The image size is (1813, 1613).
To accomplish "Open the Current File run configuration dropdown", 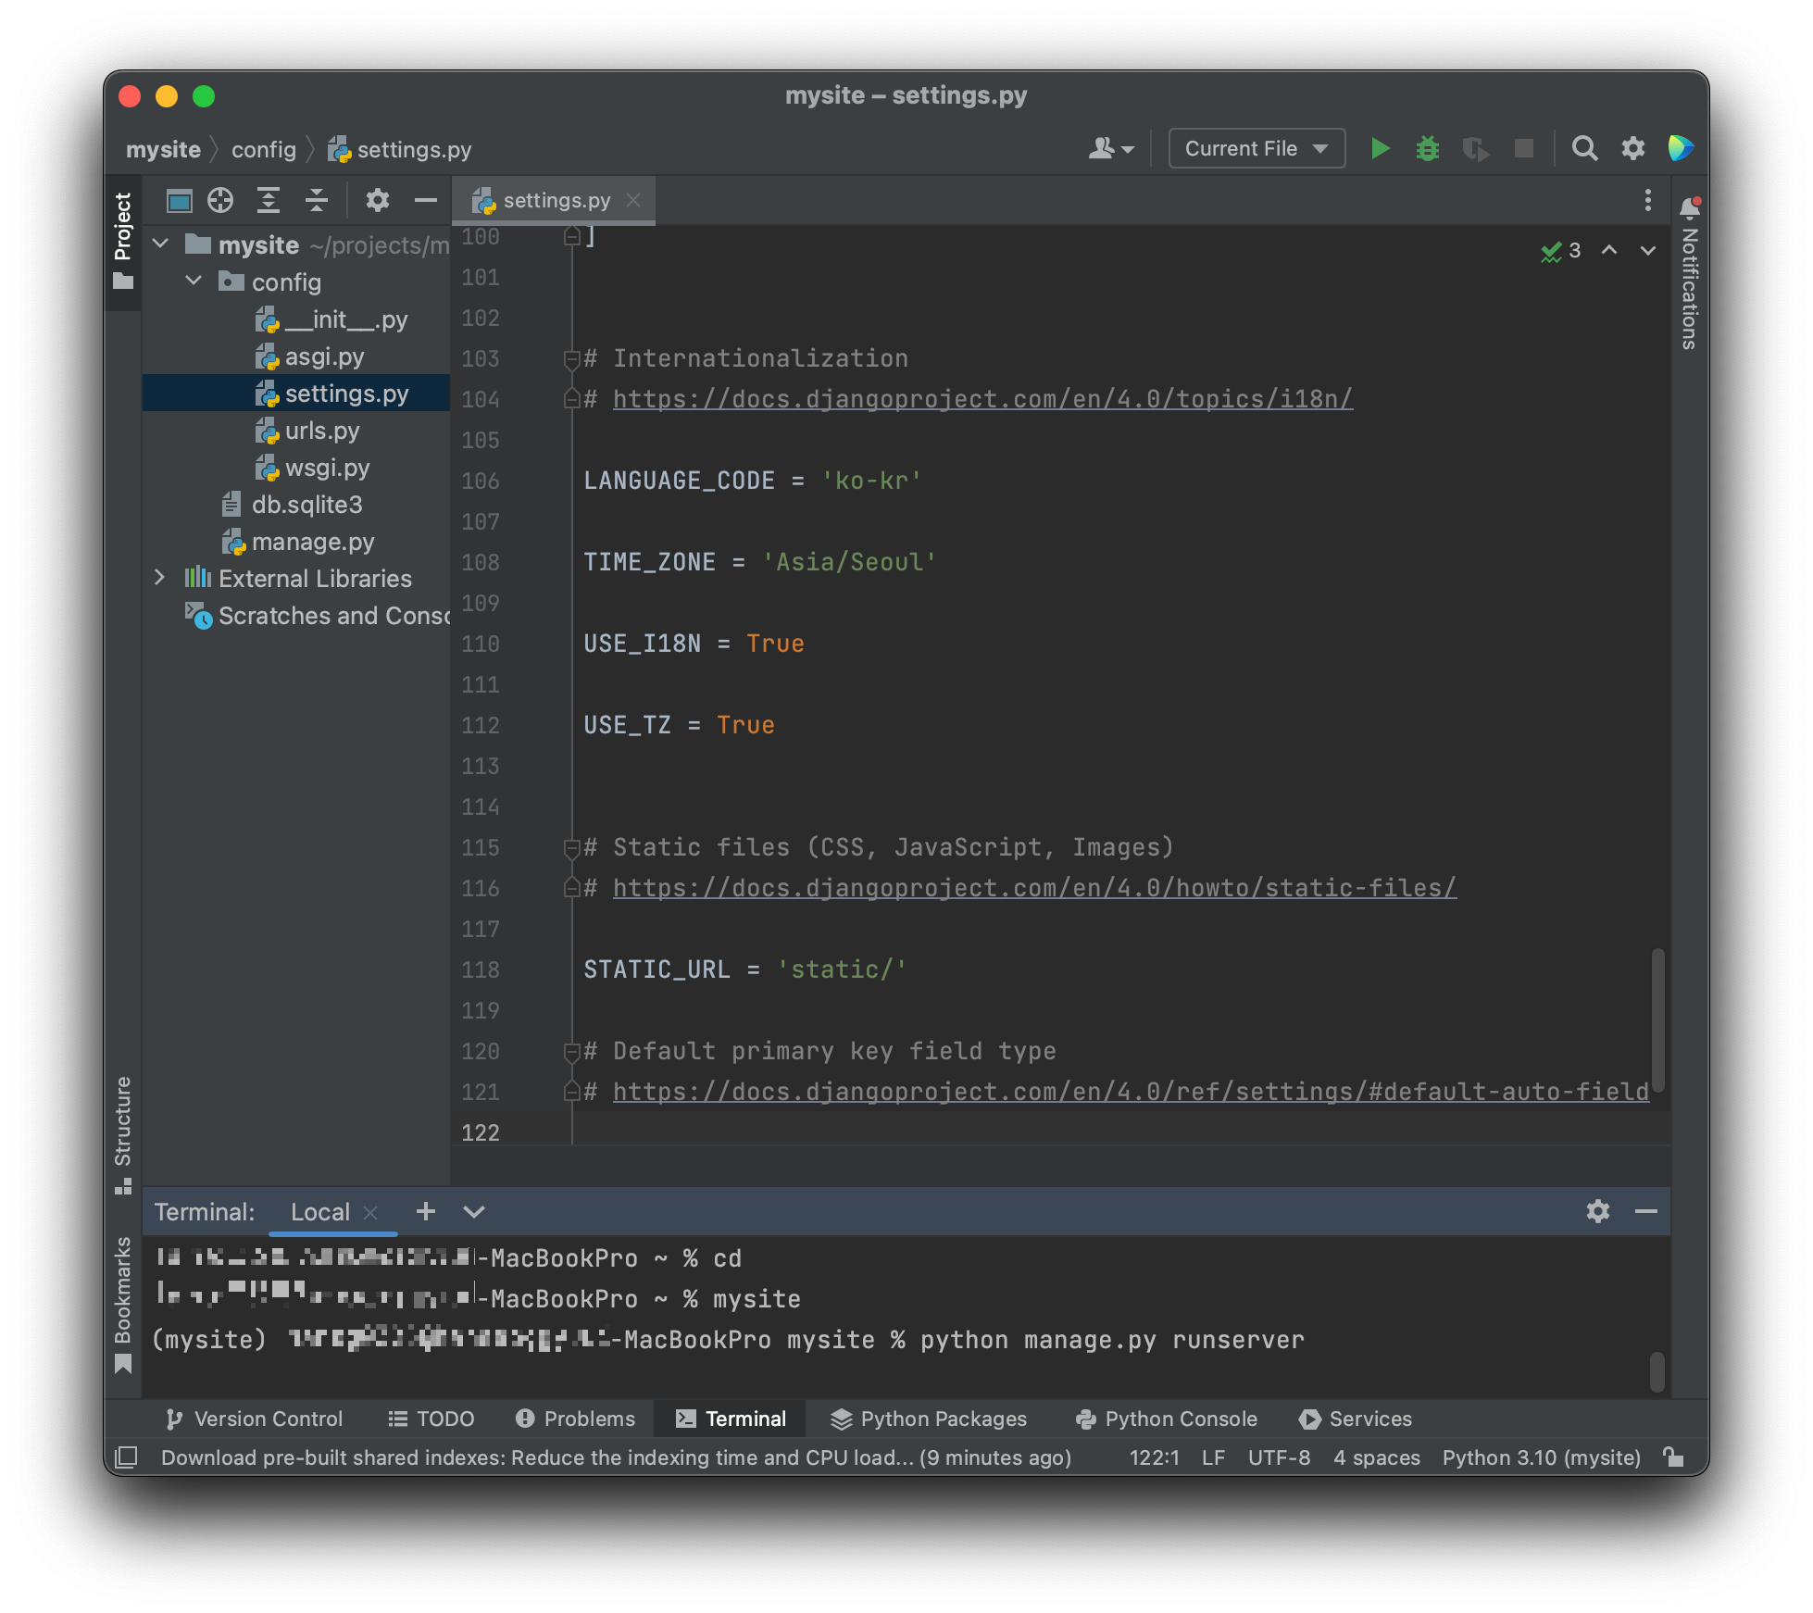I will coord(1257,149).
